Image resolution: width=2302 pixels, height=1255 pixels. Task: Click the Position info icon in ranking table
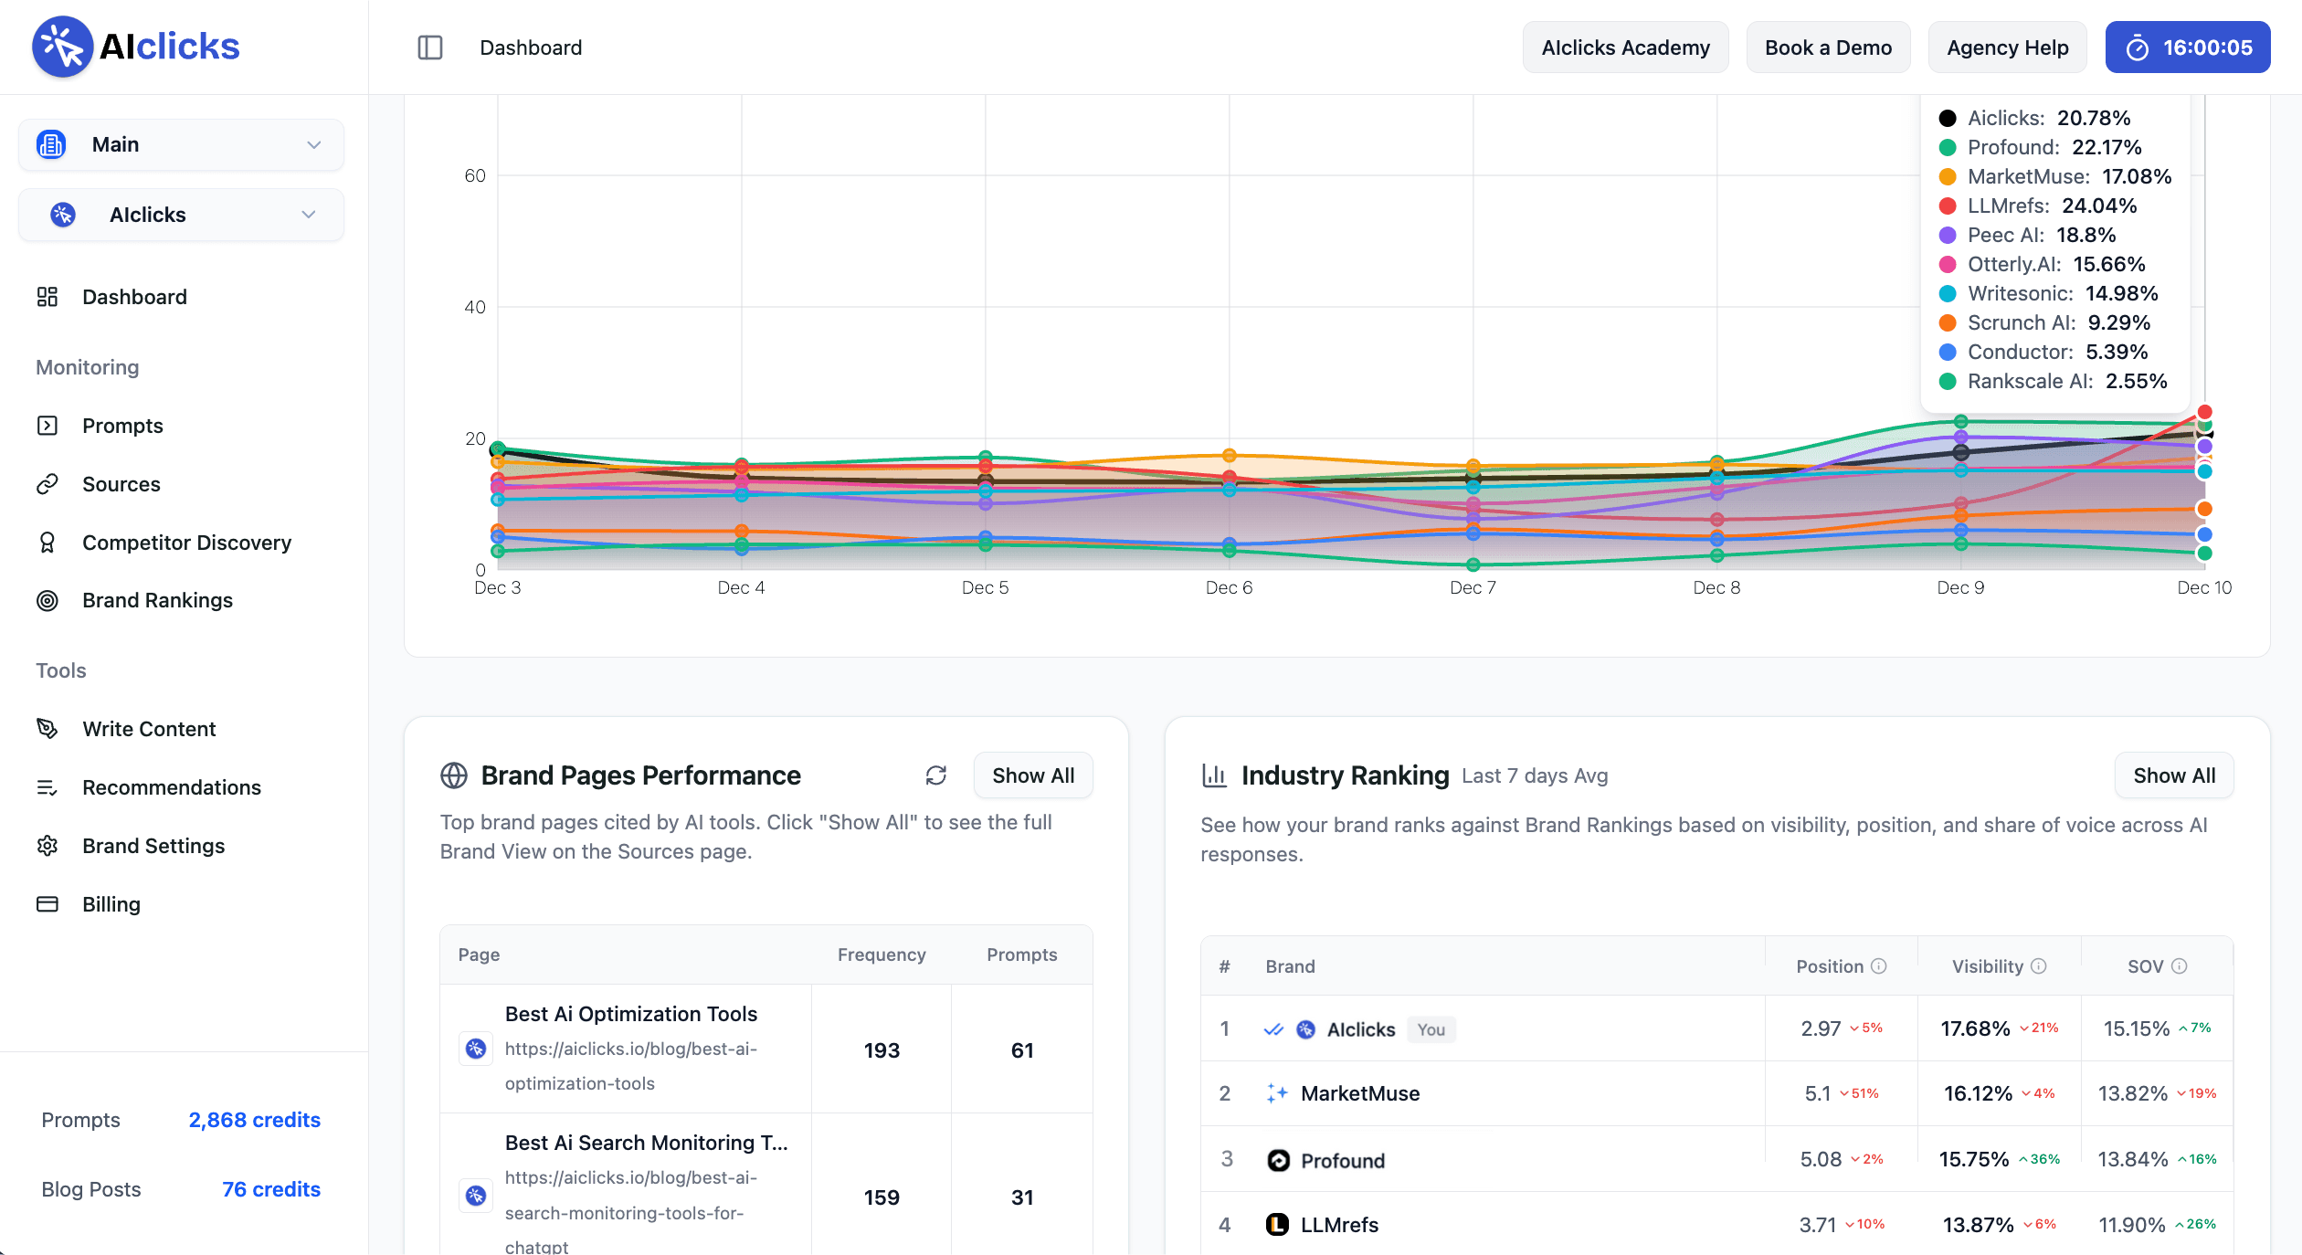pos(1878,966)
